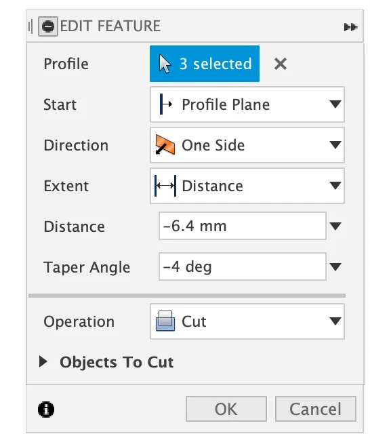Click the Cut operation icon

point(165,321)
